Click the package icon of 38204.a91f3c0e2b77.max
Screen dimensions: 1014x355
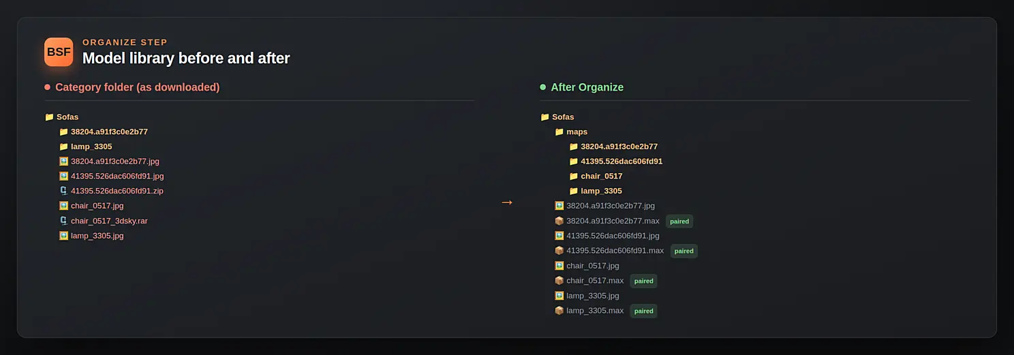tap(559, 221)
